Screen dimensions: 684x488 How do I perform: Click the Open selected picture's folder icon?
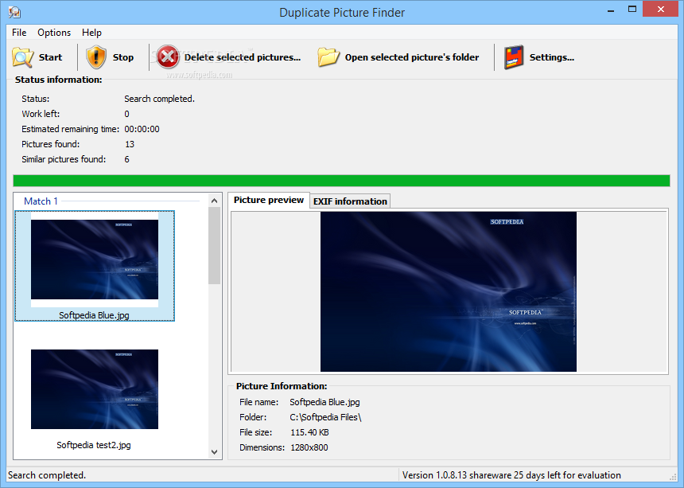coord(328,57)
